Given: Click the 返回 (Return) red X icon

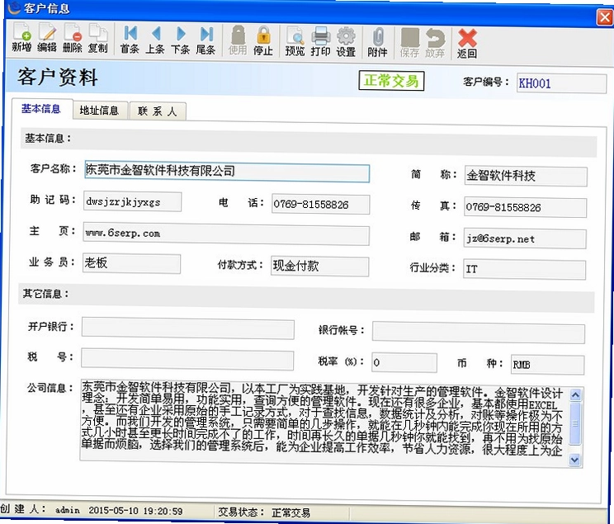Looking at the screenshot, I should coord(467,43).
